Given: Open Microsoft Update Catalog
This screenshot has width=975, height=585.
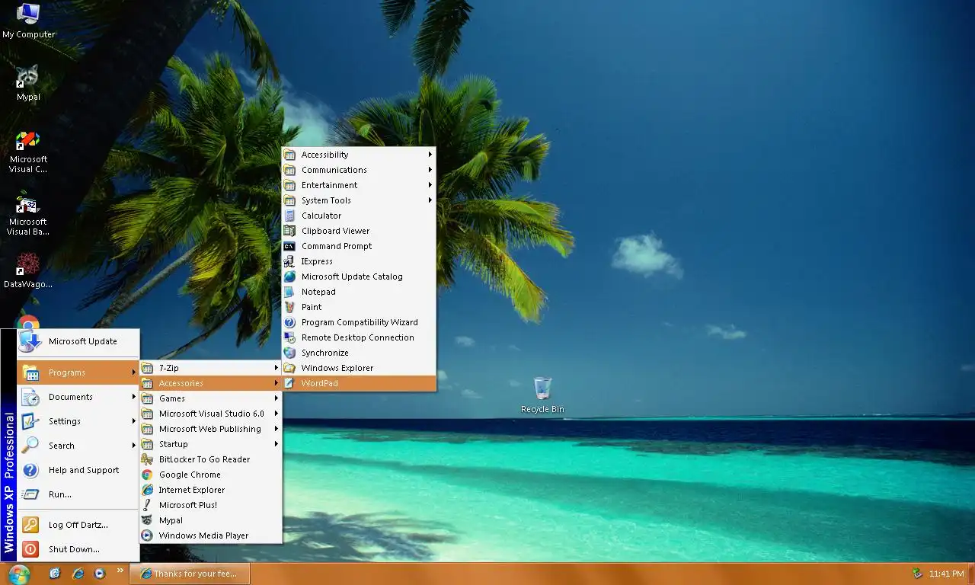Looking at the screenshot, I should pos(359,277).
